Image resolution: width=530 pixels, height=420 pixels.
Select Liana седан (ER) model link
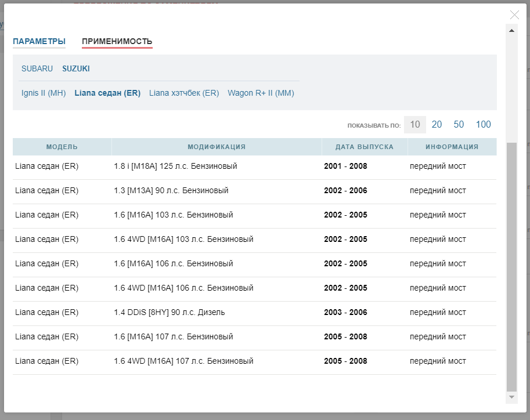(x=107, y=93)
